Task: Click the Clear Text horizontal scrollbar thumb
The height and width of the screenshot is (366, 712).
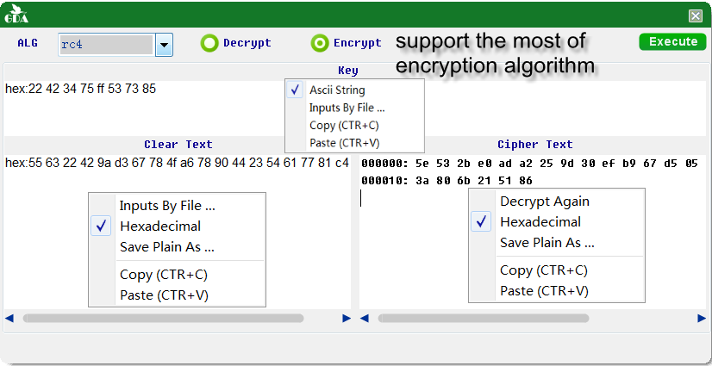Action: click(x=164, y=319)
